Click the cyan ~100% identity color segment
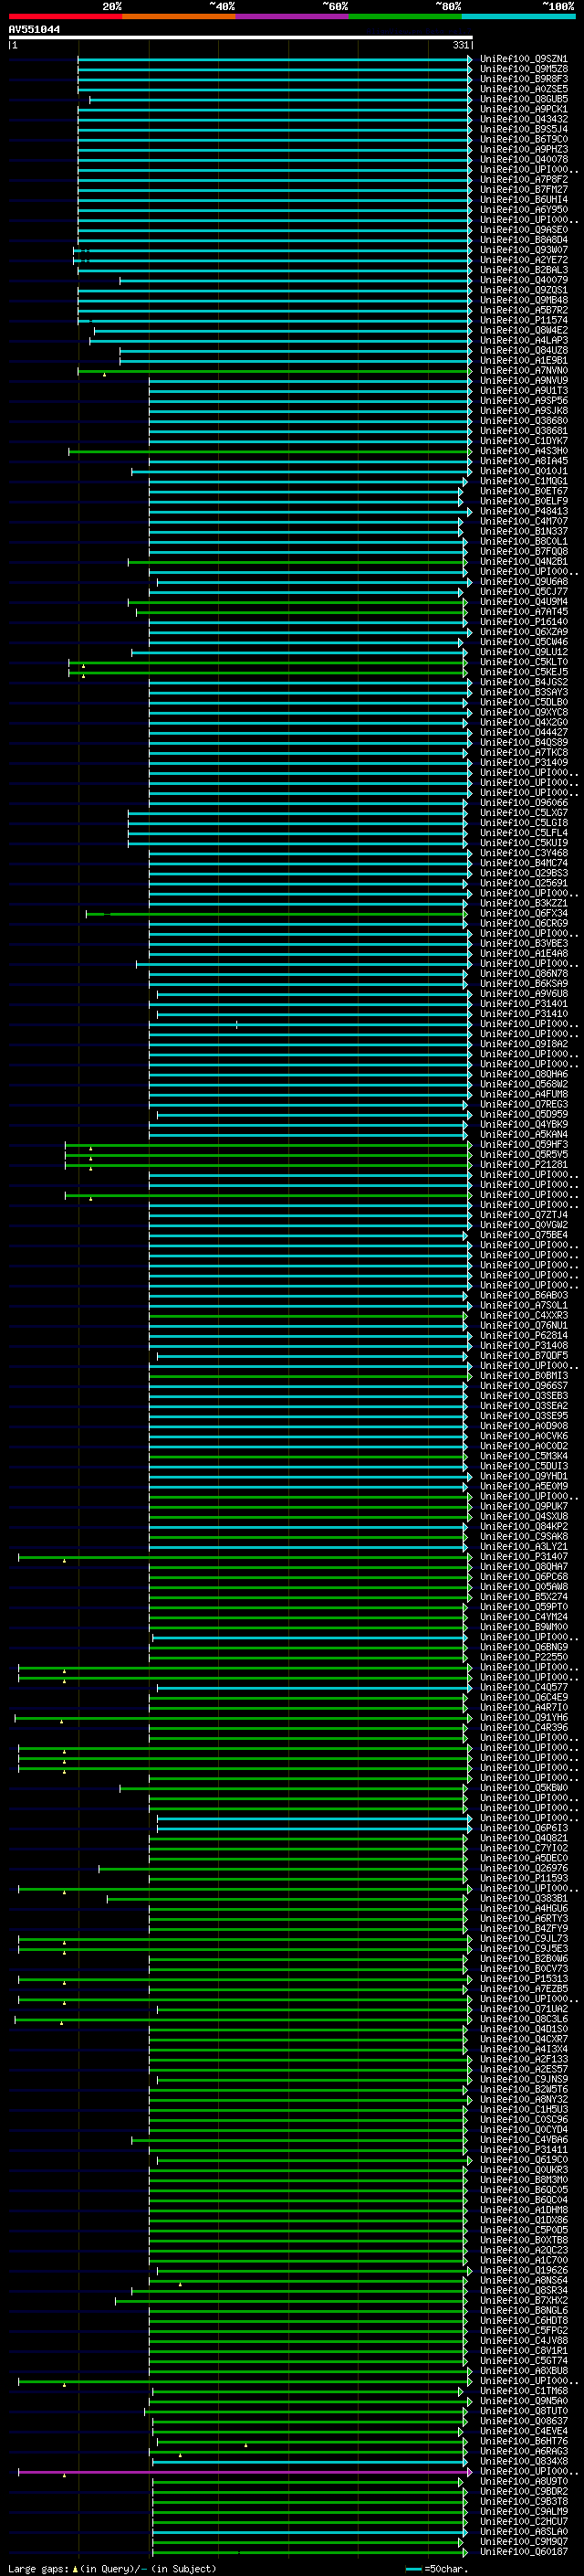This screenshot has height=2576, width=584. click(x=518, y=16)
